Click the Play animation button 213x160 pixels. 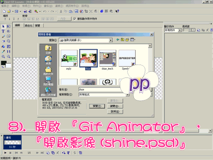click(5, 153)
